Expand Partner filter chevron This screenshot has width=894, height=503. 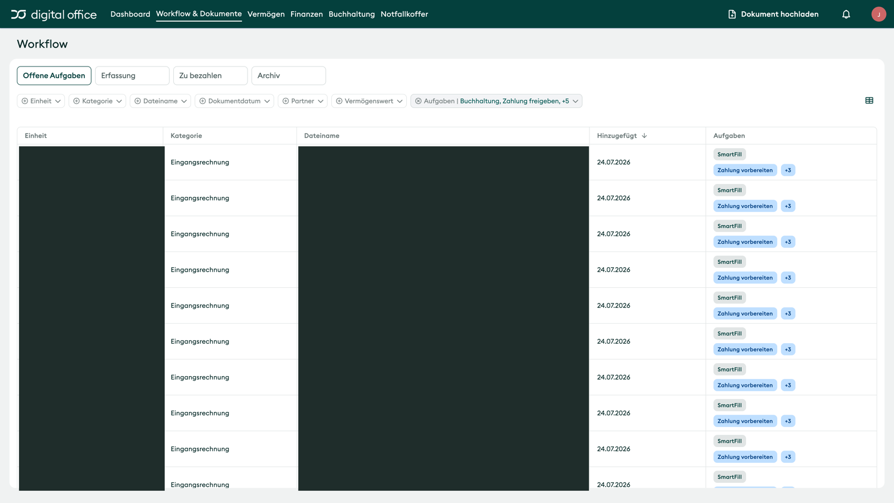pos(321,101)
